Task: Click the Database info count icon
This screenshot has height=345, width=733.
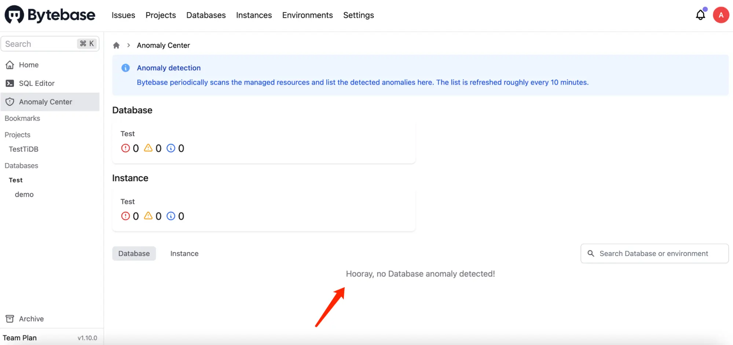Action: (x=171, y=148)
